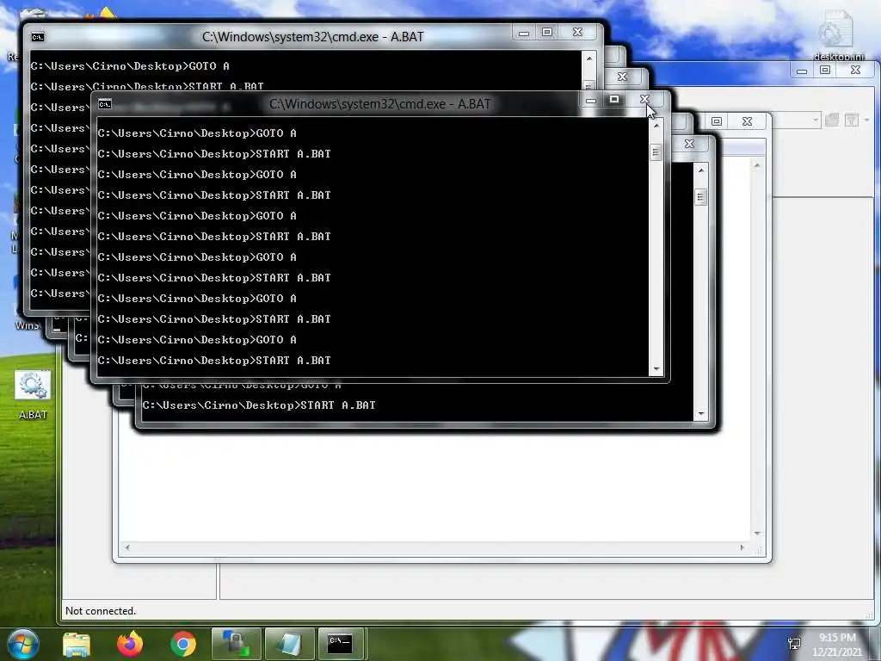The height and width of the screenshot is (661, 881).
Task: Minimize the large background application window
Action: point(802,71)
